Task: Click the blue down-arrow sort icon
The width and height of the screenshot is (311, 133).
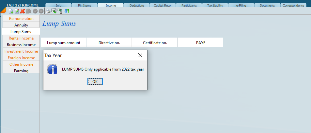Action: (x=67, y=11)
